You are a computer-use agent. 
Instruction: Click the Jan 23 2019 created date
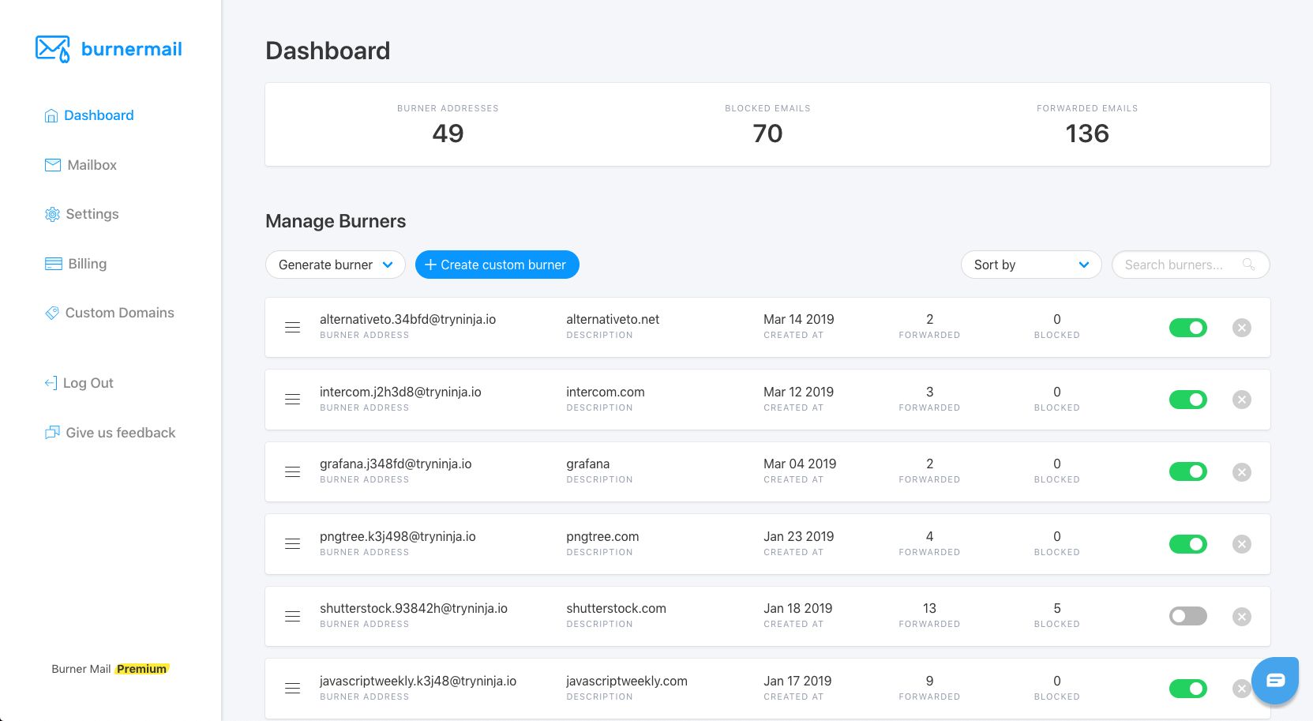[x=799, y=536]
